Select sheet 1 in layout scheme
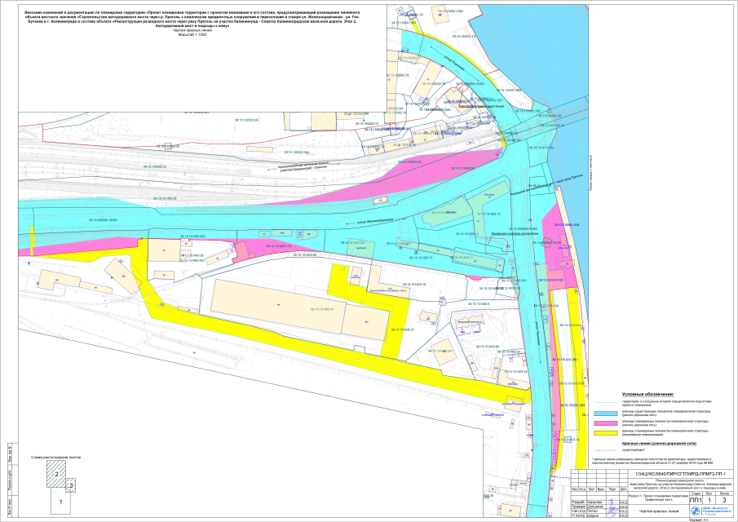 [61, 503]
